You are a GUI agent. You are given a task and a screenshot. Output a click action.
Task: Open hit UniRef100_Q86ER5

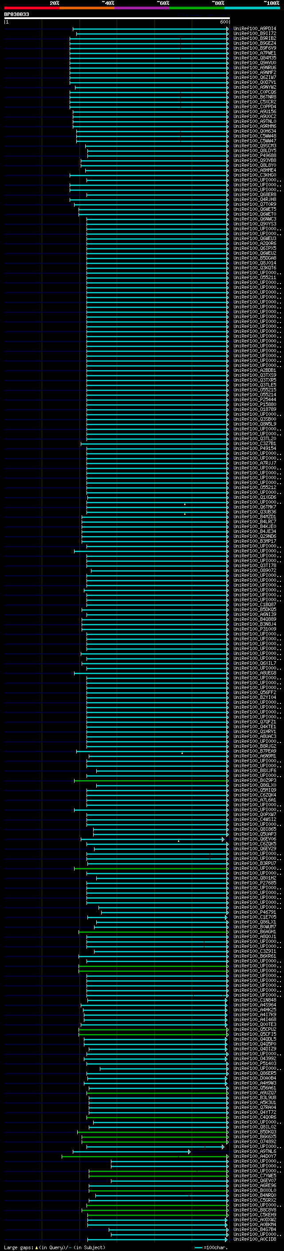click(x=254, y=1073)
